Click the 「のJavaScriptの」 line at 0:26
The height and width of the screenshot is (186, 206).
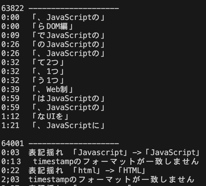pos(67,44)
